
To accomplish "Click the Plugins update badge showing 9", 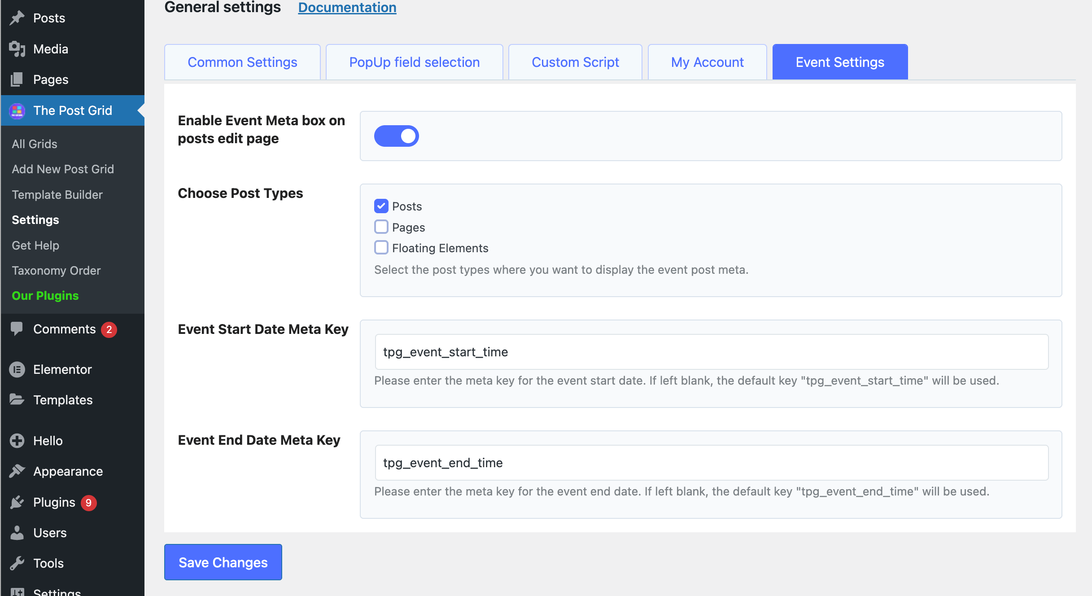I will click(x=89, y=503).
